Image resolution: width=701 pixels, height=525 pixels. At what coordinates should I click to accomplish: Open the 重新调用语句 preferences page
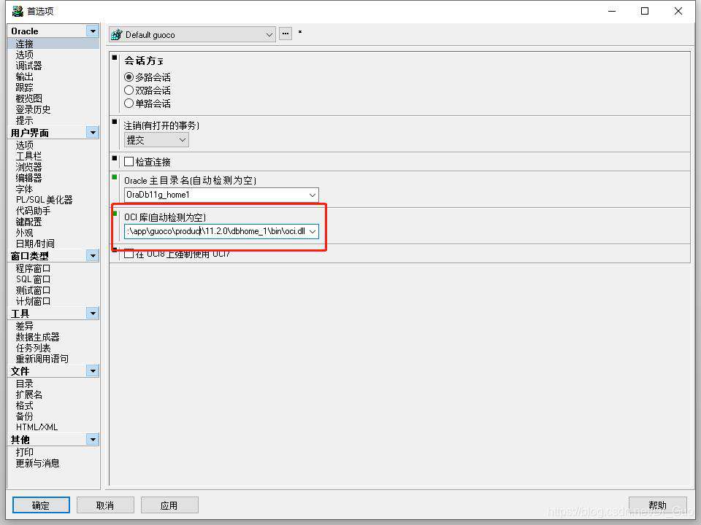coord(42,359)
